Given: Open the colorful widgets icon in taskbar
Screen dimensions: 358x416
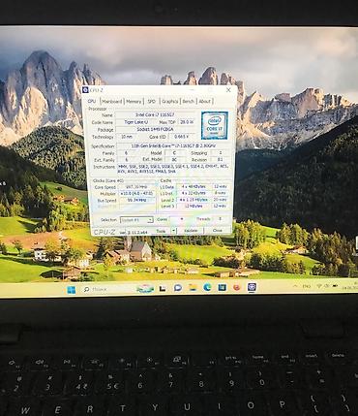Looking at the screenshot, I should point(145,288).
